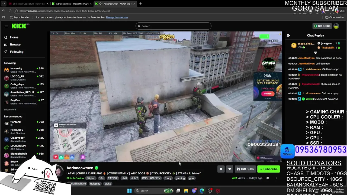
Task: Open Browse in the sidebar
Action: [x=15, y=44]
